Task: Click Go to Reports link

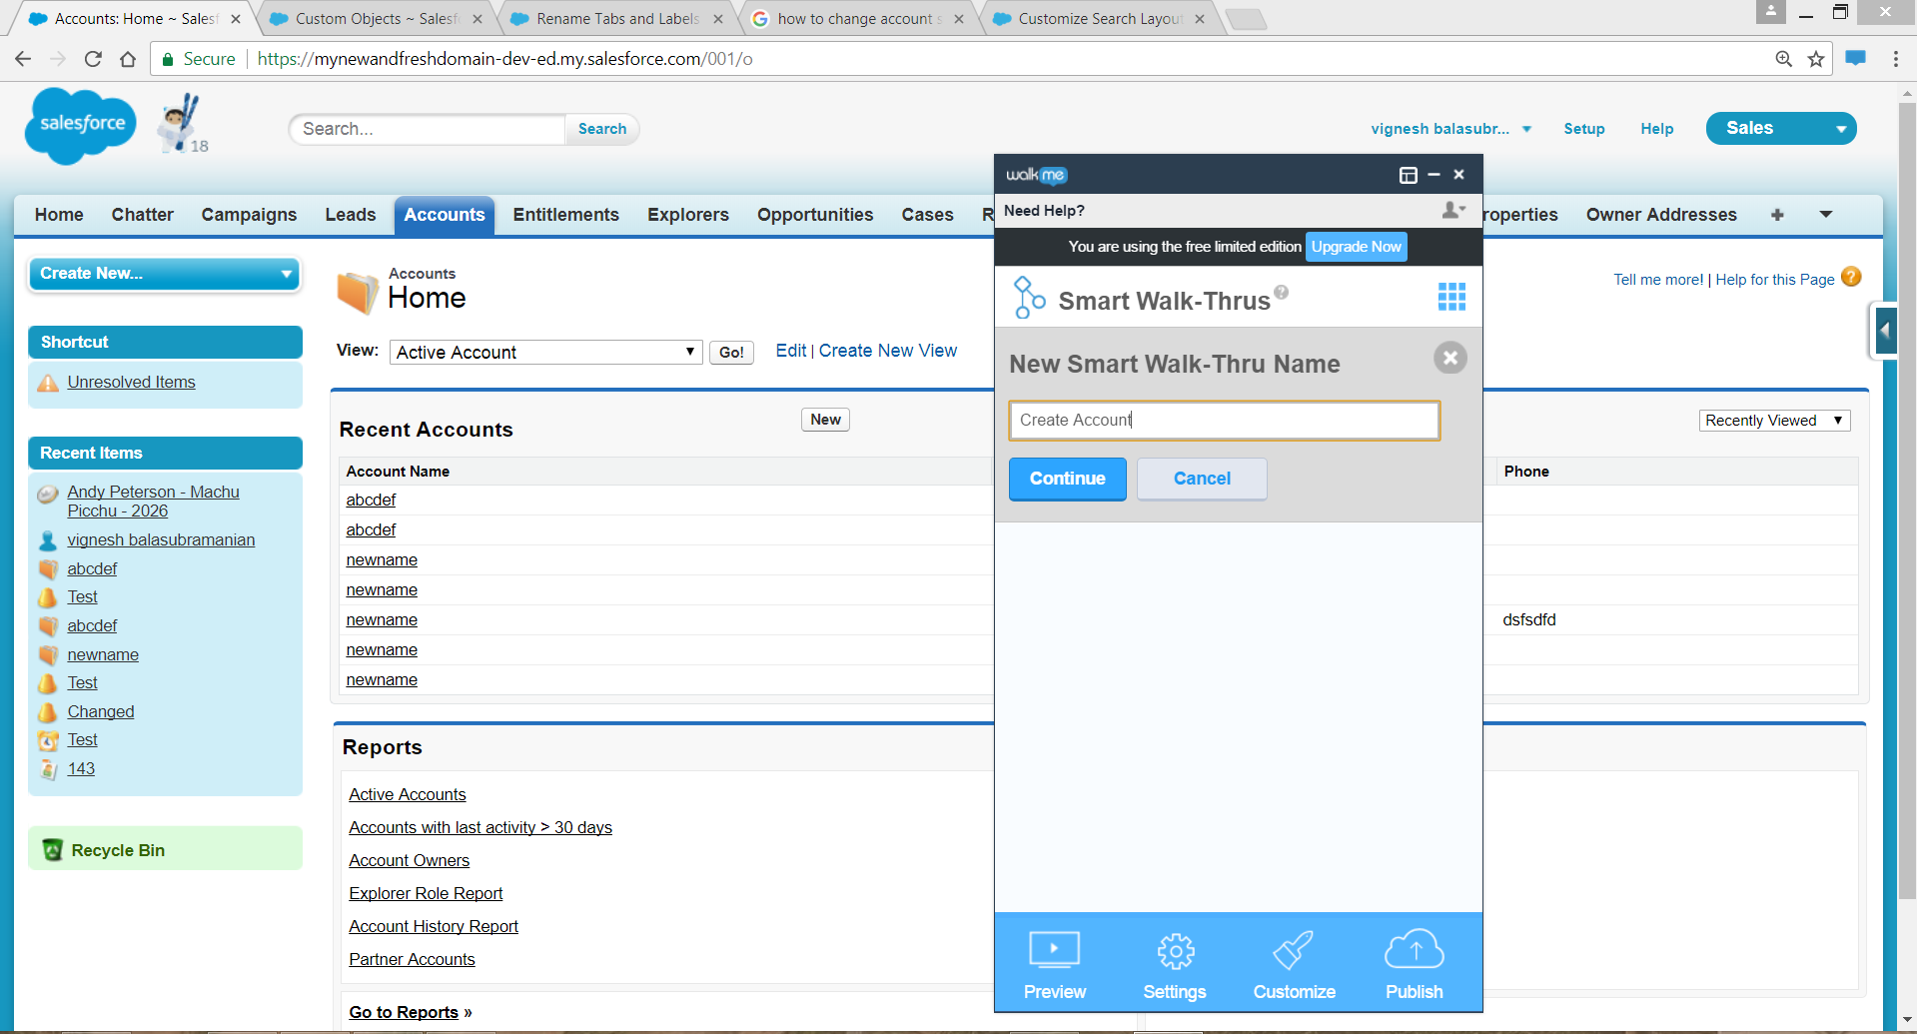Action: [404, 1012]
